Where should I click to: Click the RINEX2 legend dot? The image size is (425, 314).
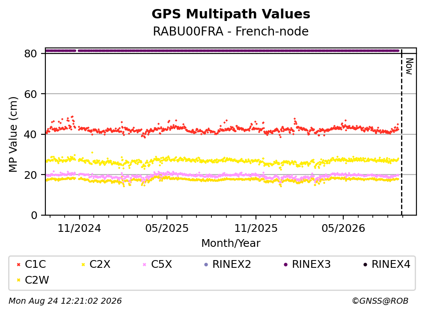(x=206, y=265)
